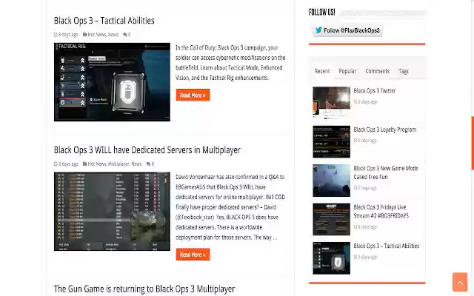Click clock icon beside Dedicated Servers post date
The height and width of the screenshot is (296, 474).
point(56,164)
